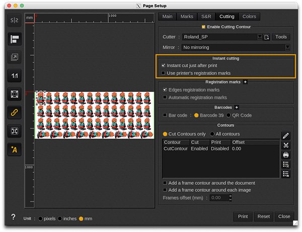
Task: Decrease Frames offset with stepper down arrow
Action: [x=231, y=199]
